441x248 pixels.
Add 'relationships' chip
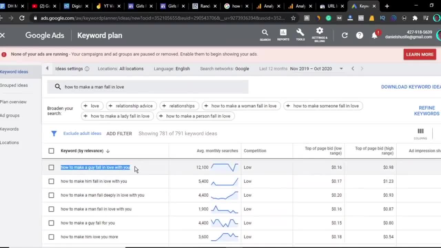[x=179, y=106]
